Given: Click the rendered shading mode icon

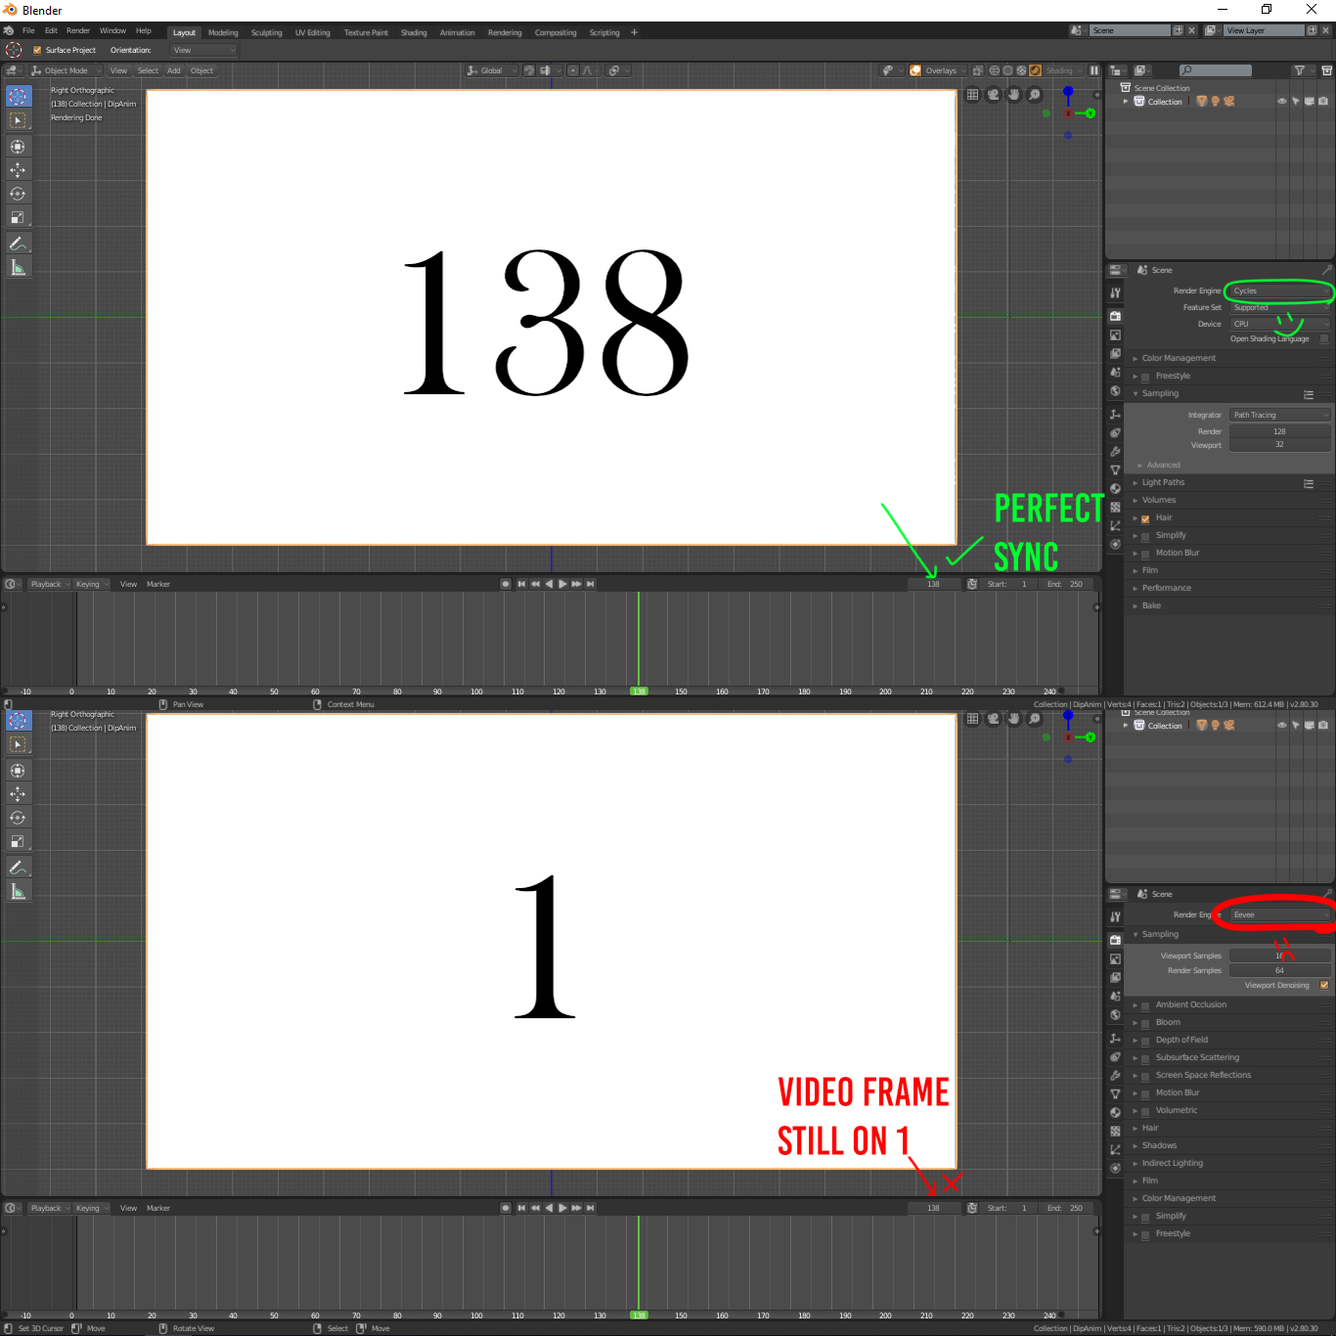Looking at the screenshot, I should coord(1035,70).
